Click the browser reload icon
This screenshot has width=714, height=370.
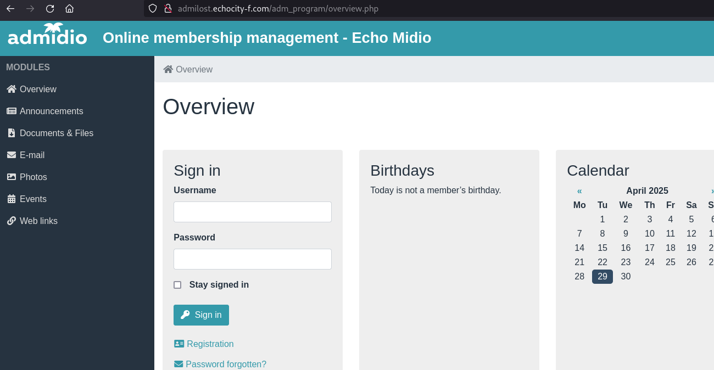pyautogui.click(x=50, y=8)
